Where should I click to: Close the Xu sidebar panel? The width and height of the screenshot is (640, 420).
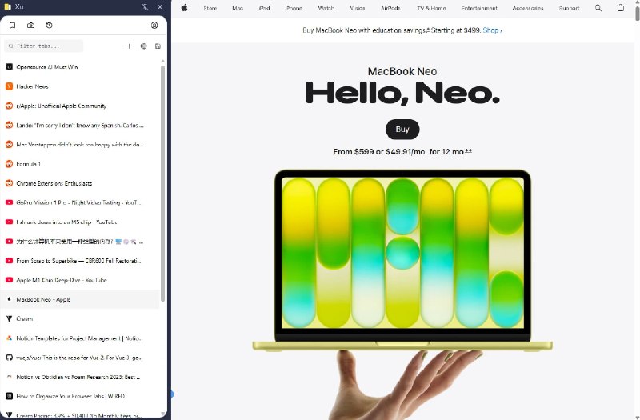click(160, 7)
